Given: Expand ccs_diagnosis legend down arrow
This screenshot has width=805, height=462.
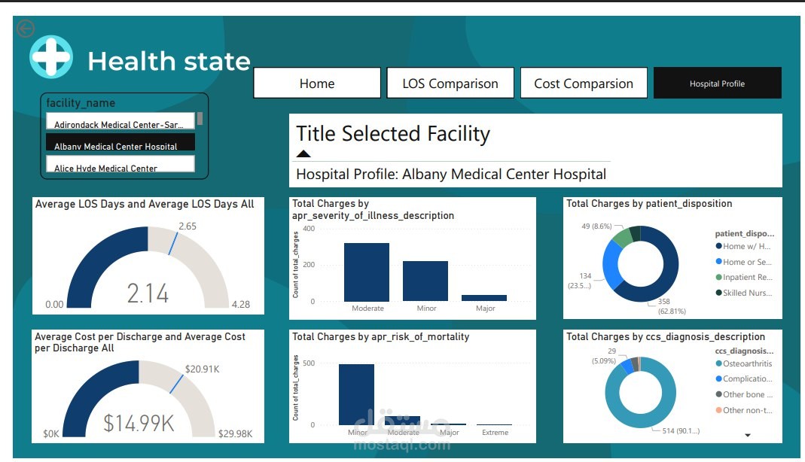Looking at the screenshot, I should (748, 435).
